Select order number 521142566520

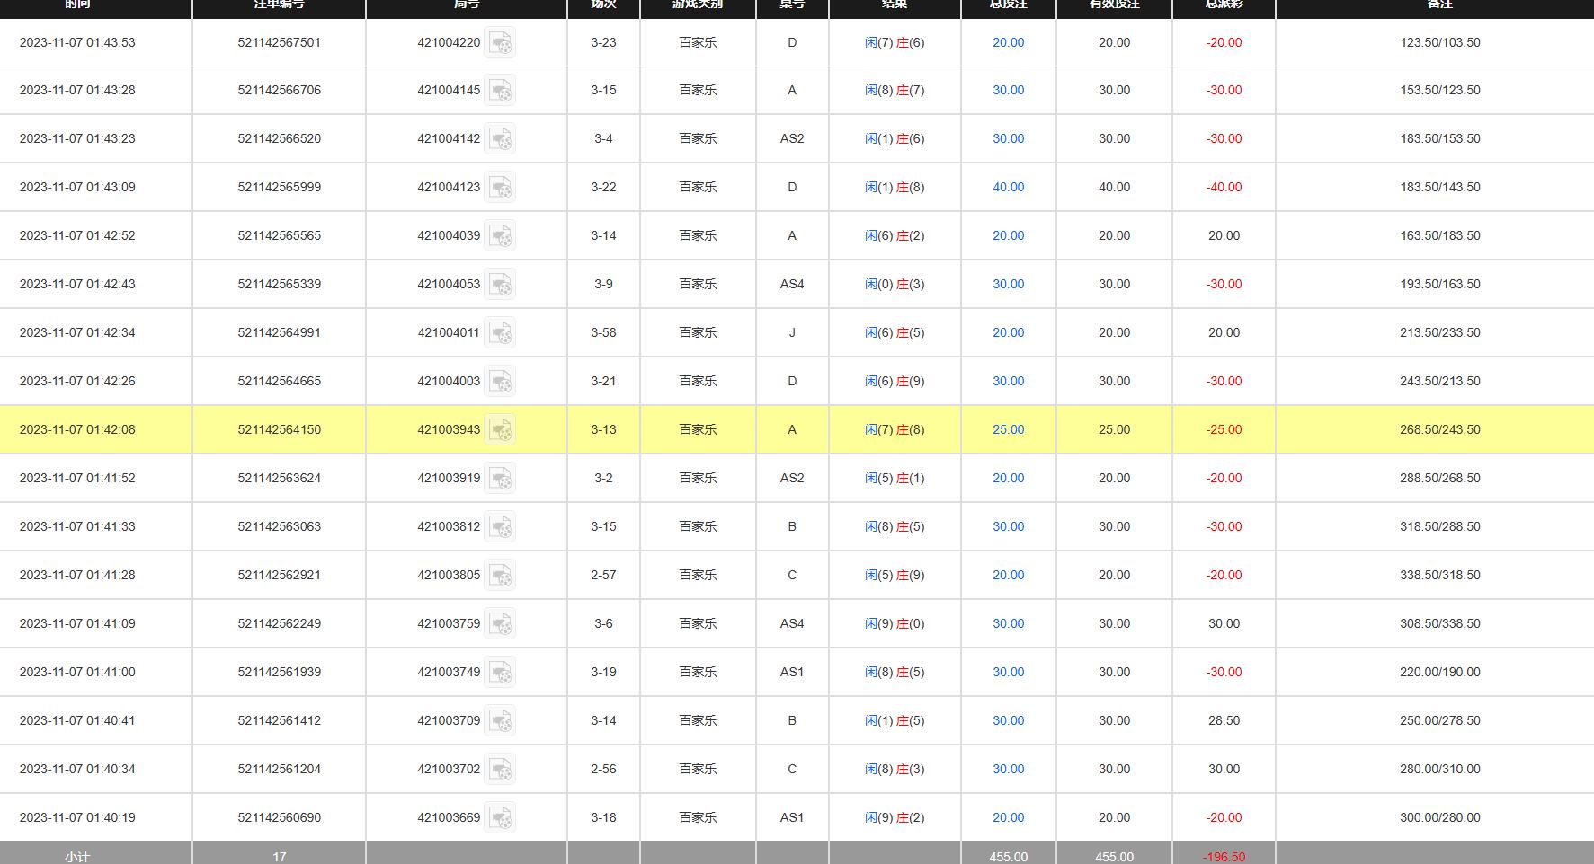(x=280, y=138)
